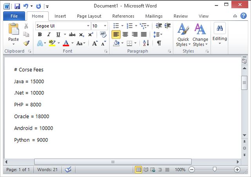
Task: Switch to the References tab
Action: click(123, 16)
